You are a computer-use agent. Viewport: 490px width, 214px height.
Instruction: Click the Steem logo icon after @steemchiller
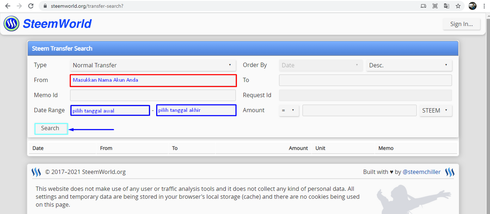tap(450, 172)
